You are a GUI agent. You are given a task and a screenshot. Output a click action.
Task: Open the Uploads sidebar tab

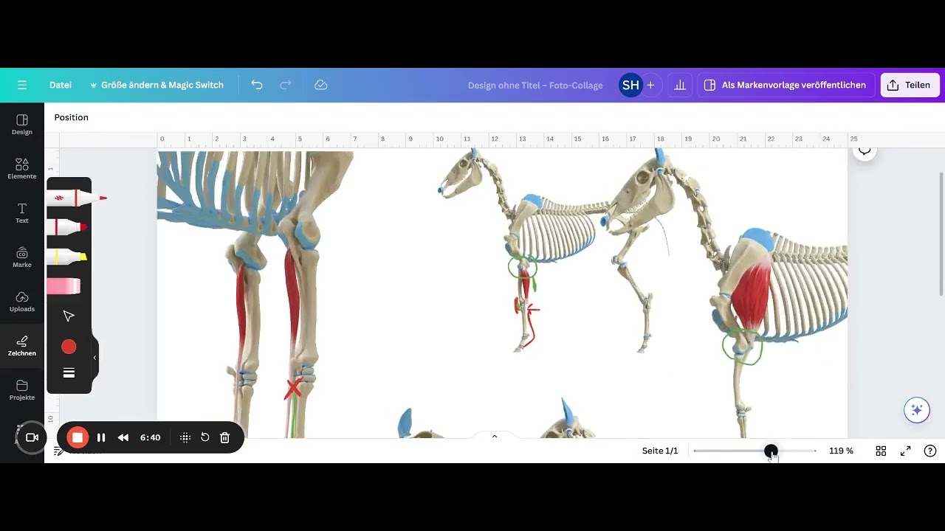point(22,302)
